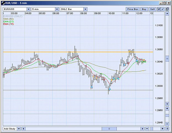This screenshot has height=133, width=172.
Task: Click the right arrow of horizontal scrollbar
Action: pos(143,129)
